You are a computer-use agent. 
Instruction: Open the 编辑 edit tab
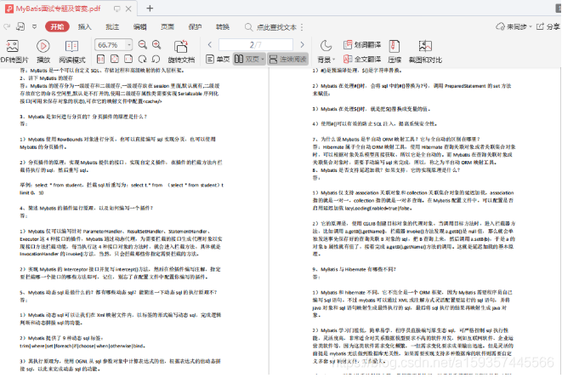click(x=139, y=27)
